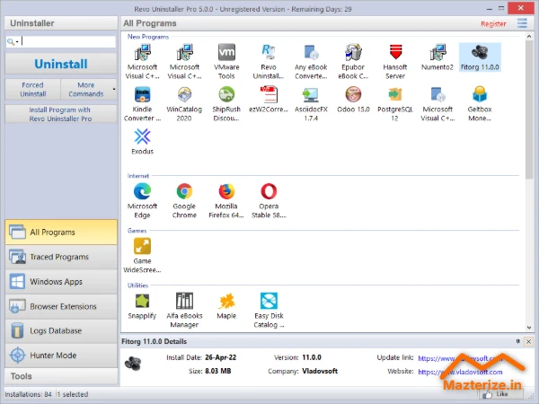Open the Windows Apps section
The image size is (539, 404).
[61, 282]
